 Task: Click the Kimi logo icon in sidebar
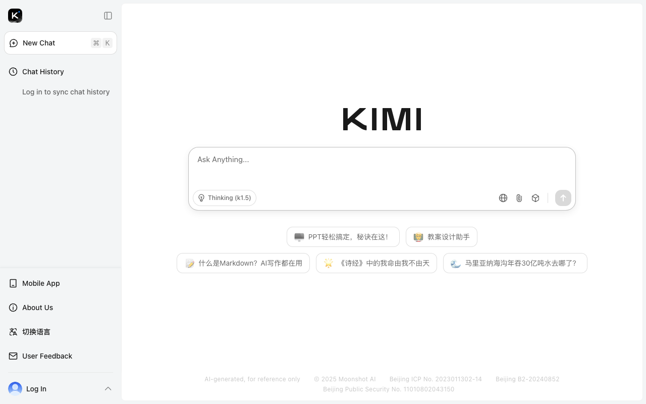15,16
